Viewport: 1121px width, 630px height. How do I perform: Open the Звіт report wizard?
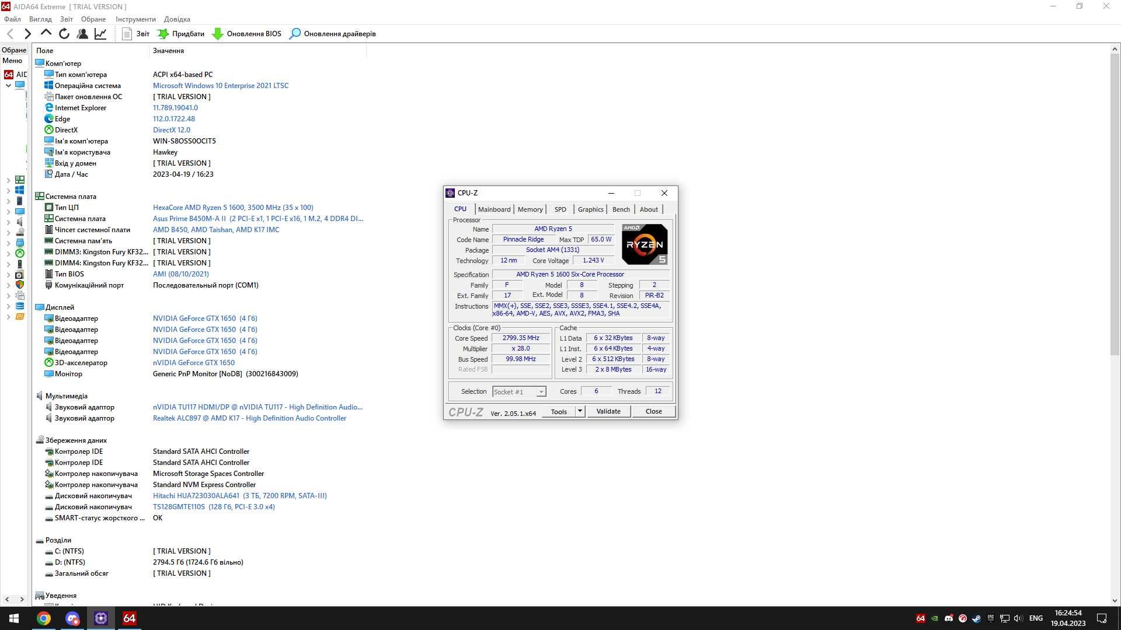pyautogui.click(x=135, y=34)
